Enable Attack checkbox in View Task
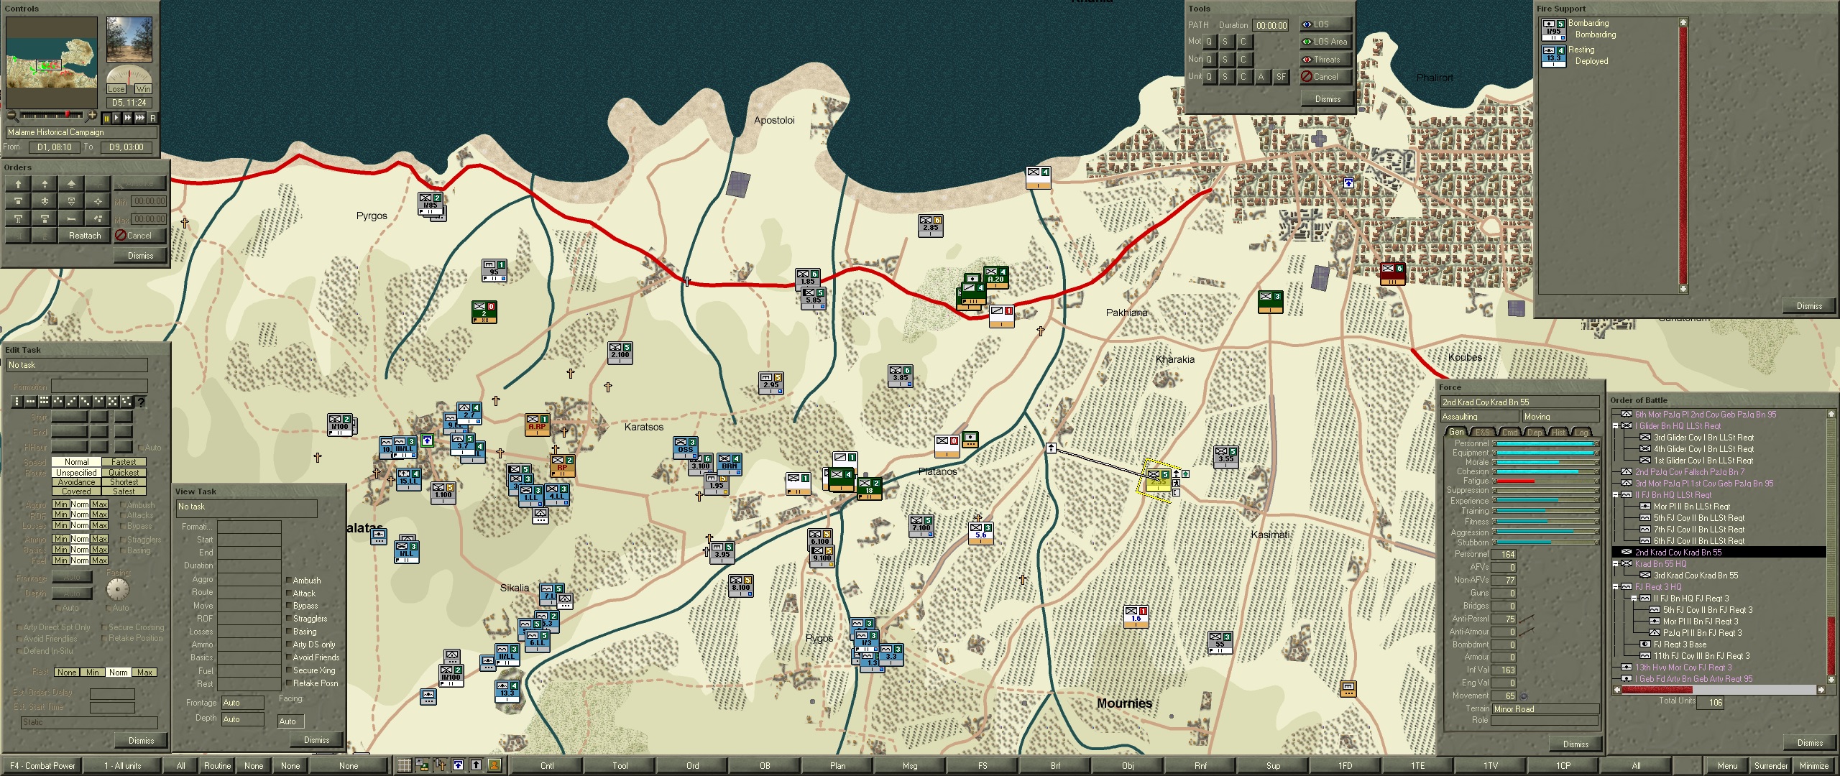This screenshot has width=1840, height=776. 288,593
